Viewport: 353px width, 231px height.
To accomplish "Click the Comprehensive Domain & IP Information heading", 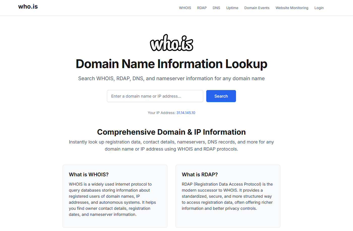I will pos(171,132).
